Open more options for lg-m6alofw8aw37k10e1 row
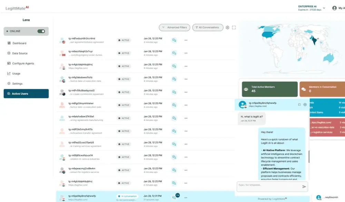The height and width of the screenshot is (202, 345). (x=186, y=118)
